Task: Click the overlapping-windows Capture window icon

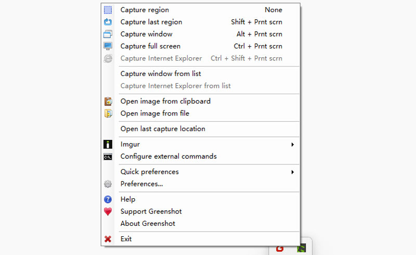Action: (108, 34)
